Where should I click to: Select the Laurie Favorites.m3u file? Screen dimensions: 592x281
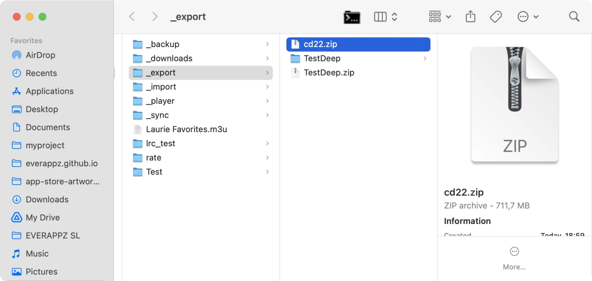[186, 130]
